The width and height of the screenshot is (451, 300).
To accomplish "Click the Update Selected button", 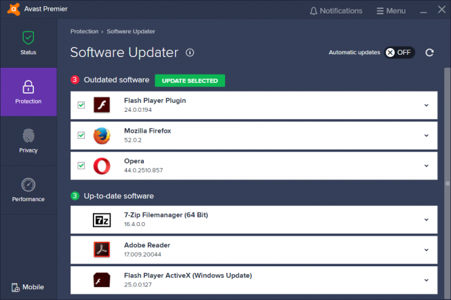I will pyautogui.click(x=190, y=81).
